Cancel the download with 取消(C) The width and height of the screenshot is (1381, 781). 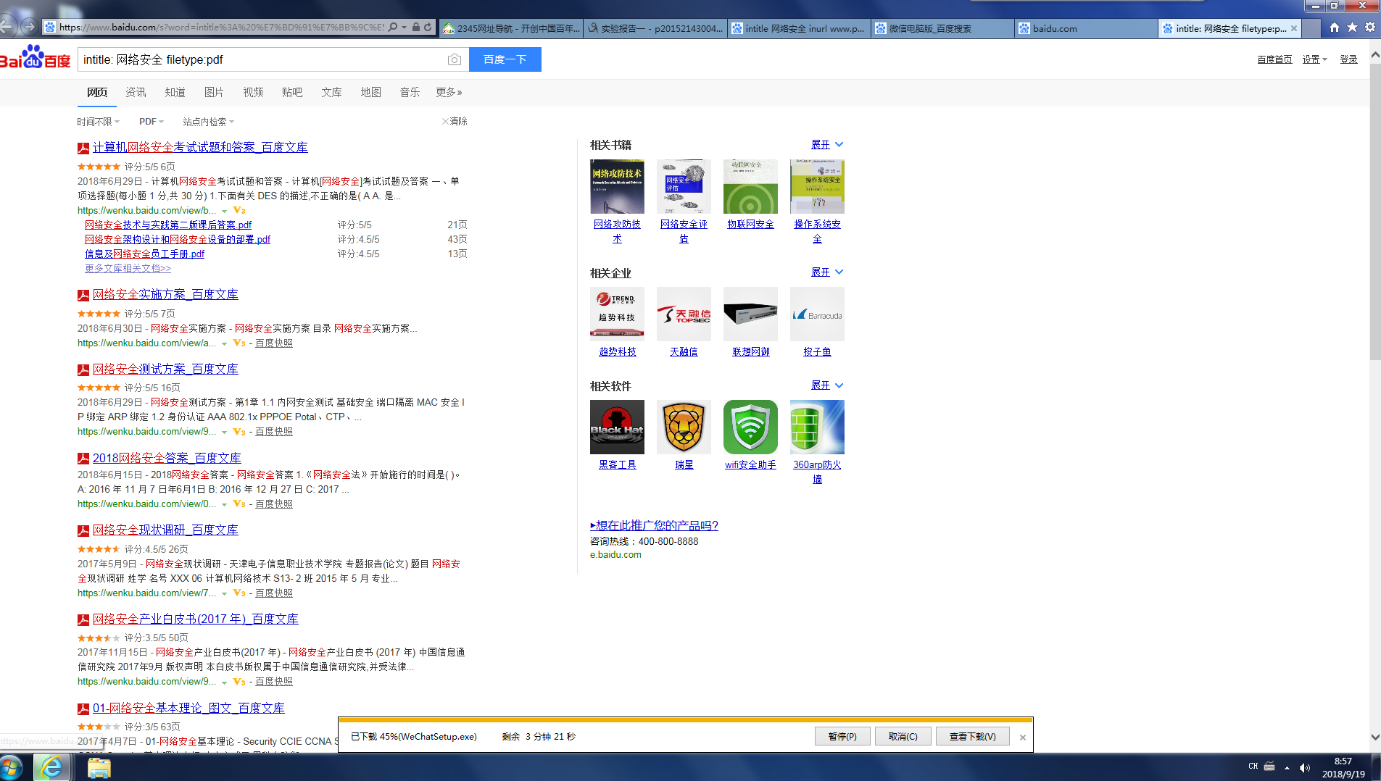(x=903, y=737)
